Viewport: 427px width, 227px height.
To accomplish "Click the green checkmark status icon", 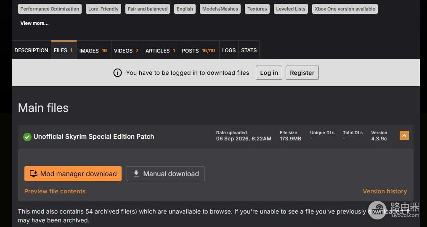I will 27,137.
